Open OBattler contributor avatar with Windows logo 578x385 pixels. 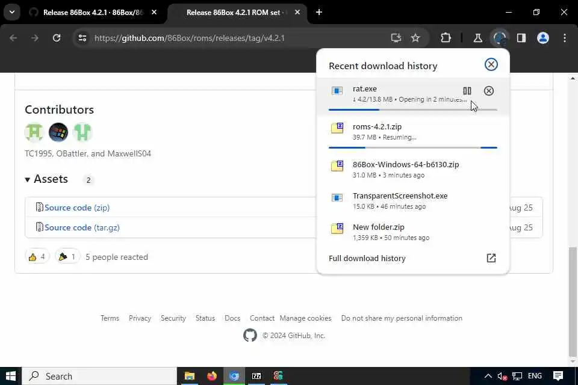tap(58, 132)
